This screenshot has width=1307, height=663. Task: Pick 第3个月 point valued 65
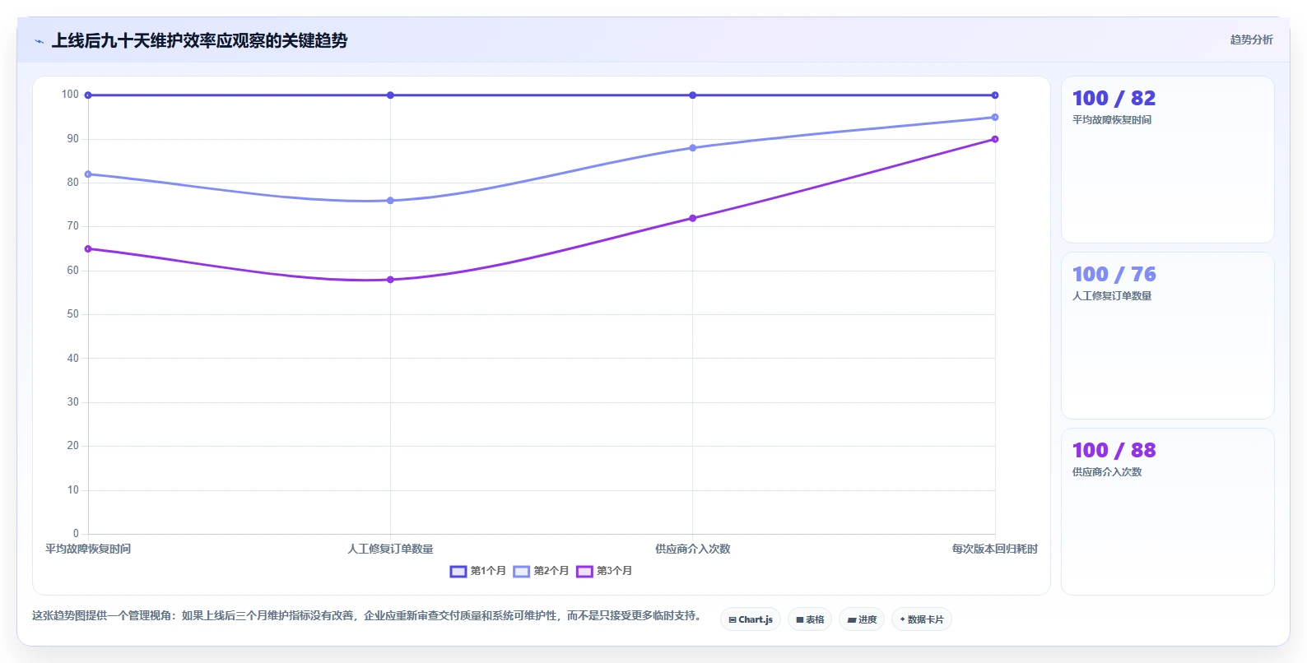coord(88,249)
